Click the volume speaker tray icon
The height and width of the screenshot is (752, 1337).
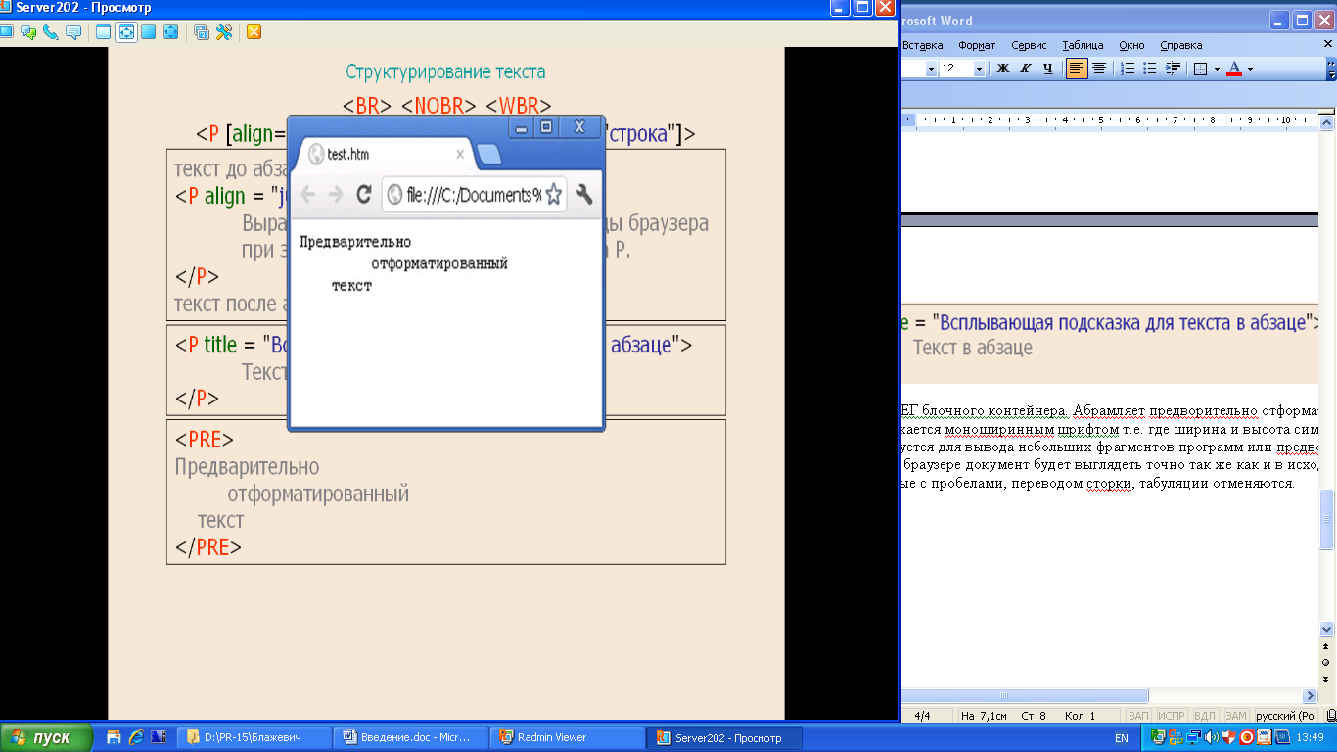pyautogui.click(x=1212, y=737)
